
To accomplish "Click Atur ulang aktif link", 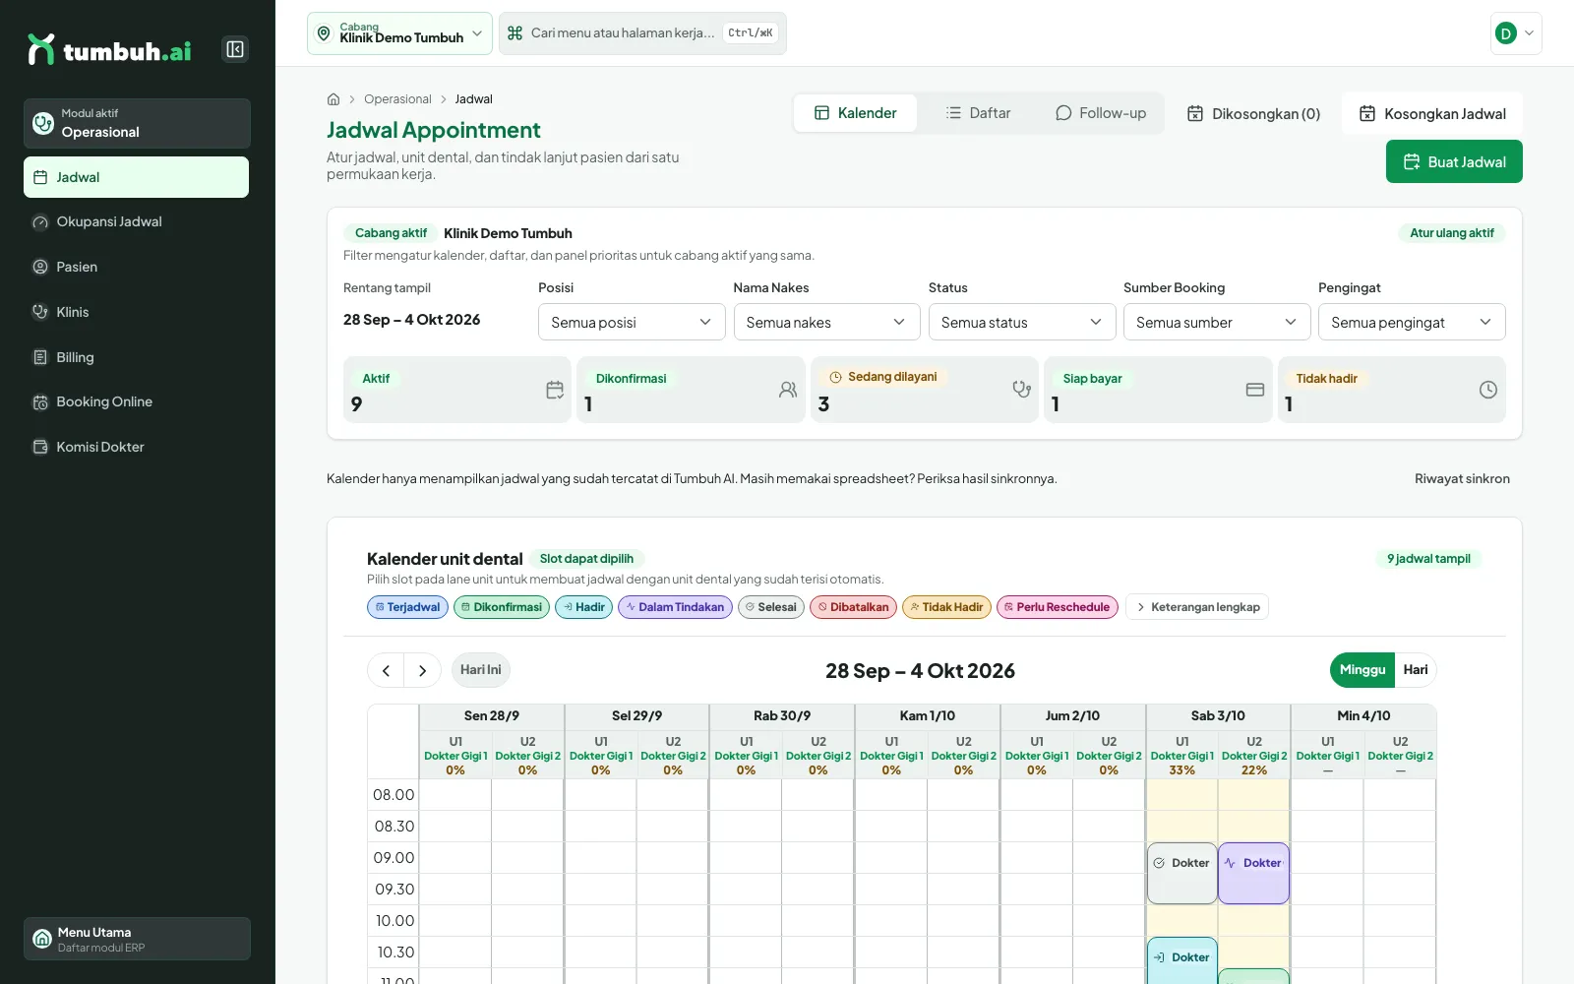I will click(1452, 233).
